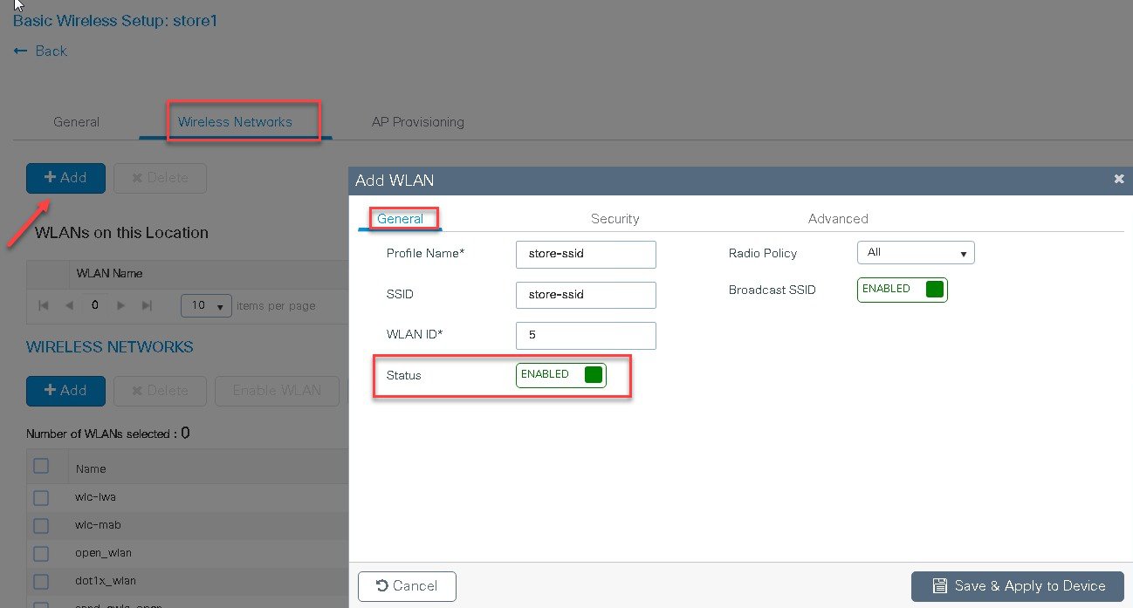
Task: Save & Apply to Device
Action: tap(1018, 586)
